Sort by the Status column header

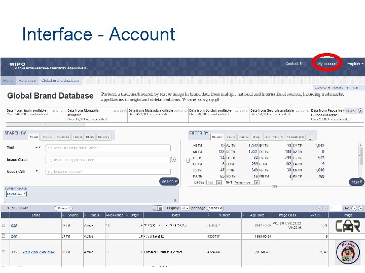pos(94,215)
